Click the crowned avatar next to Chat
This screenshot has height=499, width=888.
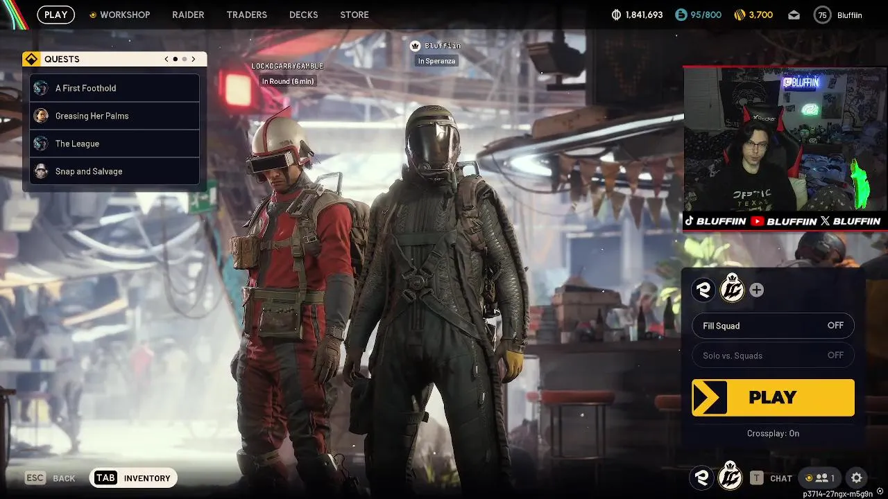pos(730,475)
